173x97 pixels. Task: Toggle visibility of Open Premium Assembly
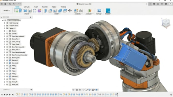7,55
